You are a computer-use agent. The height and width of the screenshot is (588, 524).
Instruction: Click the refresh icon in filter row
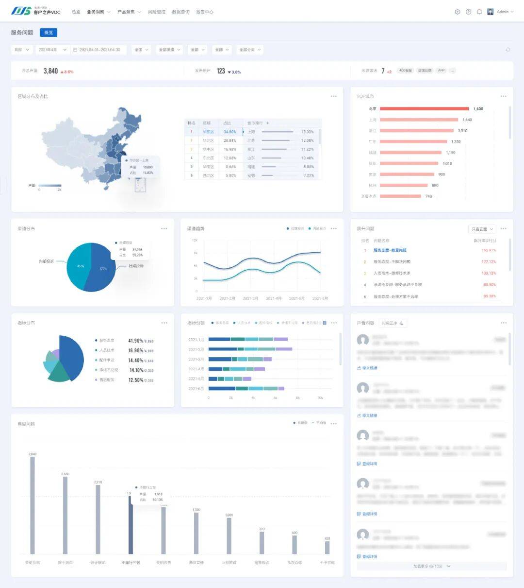click(x=508, y=50)
